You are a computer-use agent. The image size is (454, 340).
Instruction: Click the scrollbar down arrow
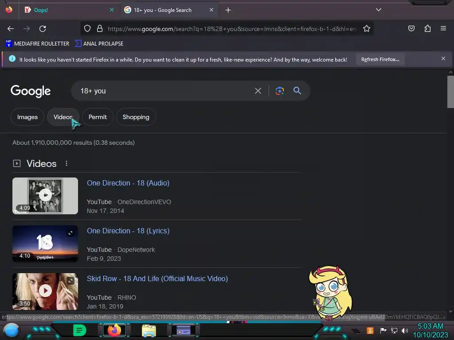(450, 311)
